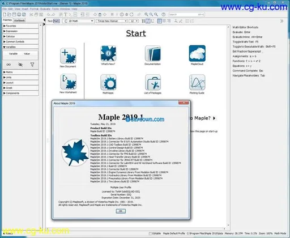Toggle italic formatting

[148, 21]
